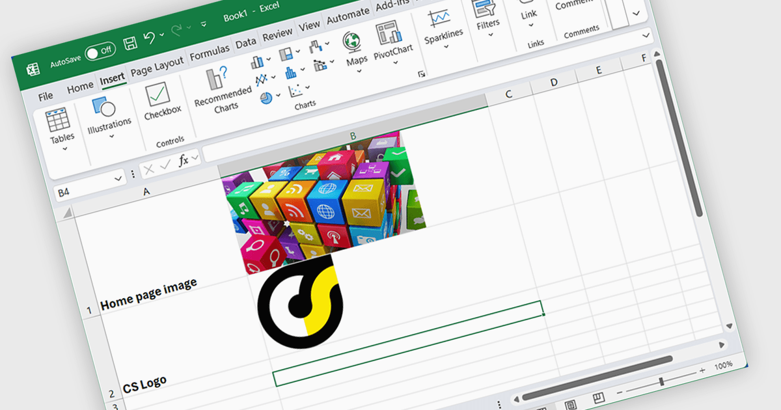The height and width of the screenshot is (410, 781).
Task: Insert combo chart icon
Action: click(320, 64)
